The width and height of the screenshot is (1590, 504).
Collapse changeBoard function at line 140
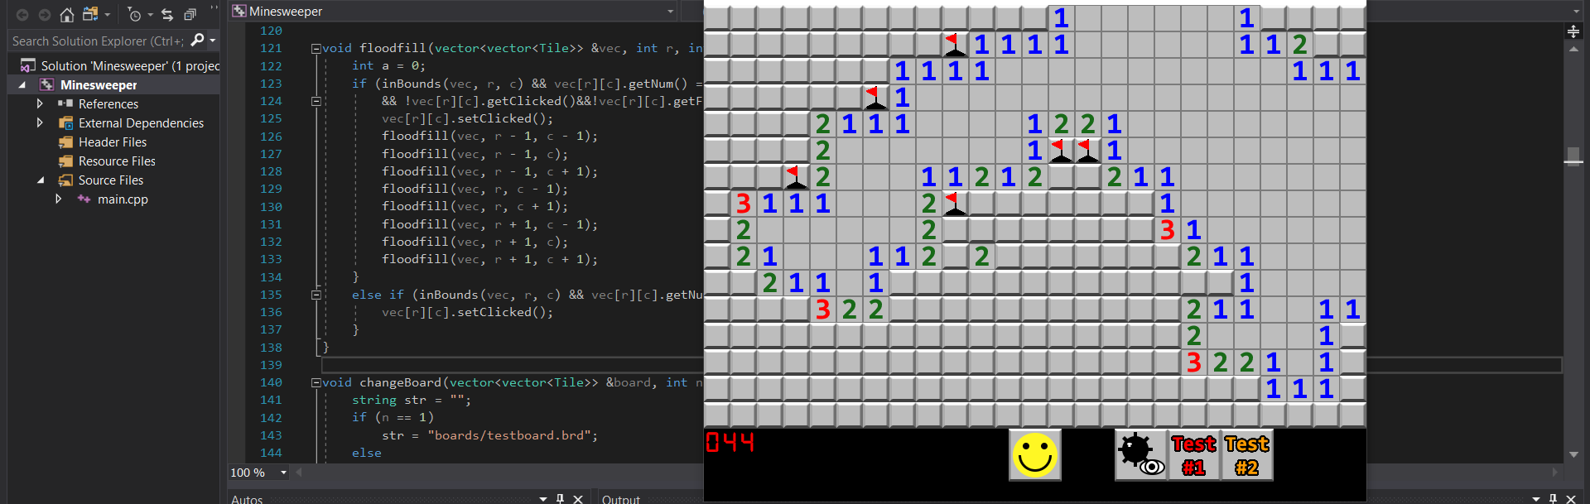pos(316,383)
